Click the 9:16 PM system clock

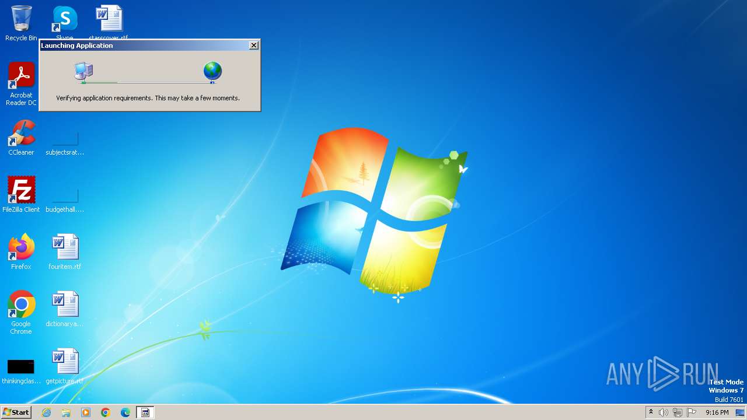(717, 412)
